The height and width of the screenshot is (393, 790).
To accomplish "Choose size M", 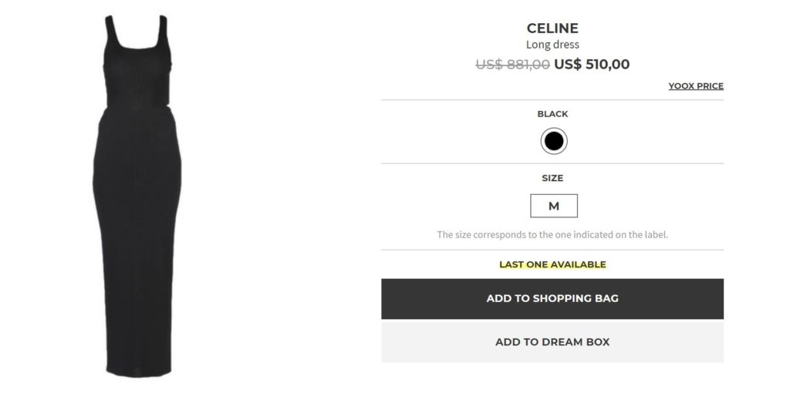I will [553, 206].
